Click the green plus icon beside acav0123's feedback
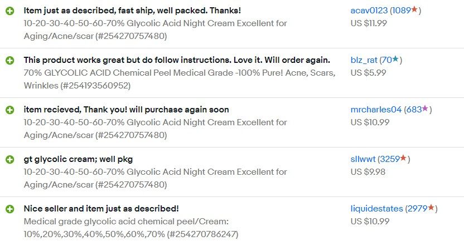Viewport: 464px width, 246px height. [x=10, y=11]
